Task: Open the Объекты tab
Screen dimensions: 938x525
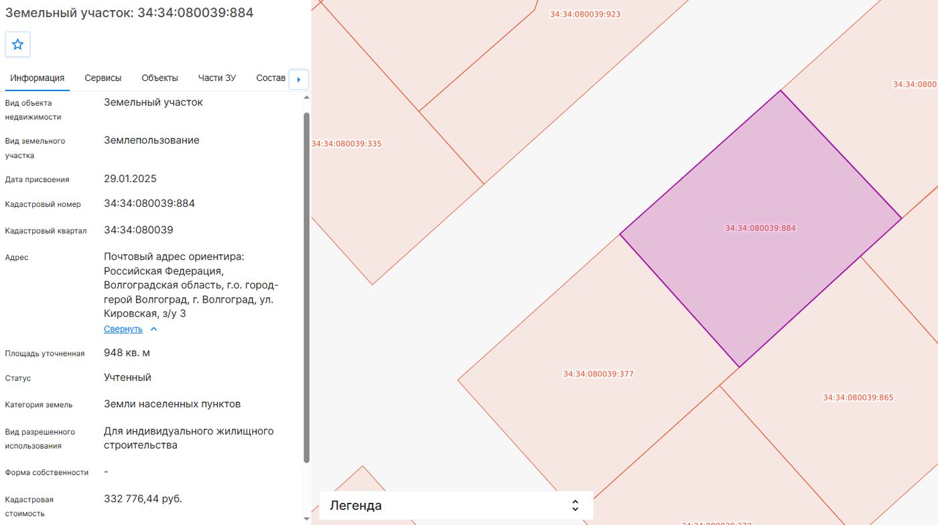Action: (x=159, y=78)
